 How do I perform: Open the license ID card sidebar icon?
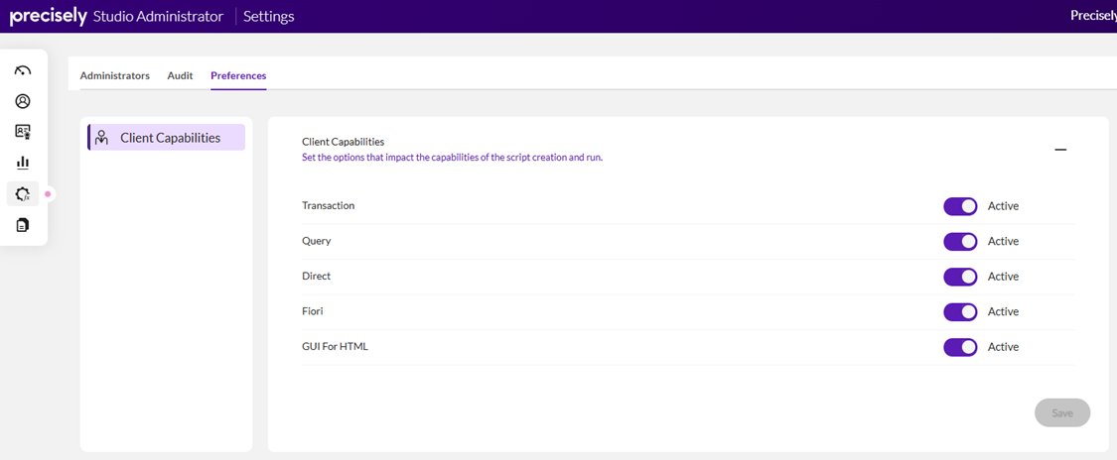(x=23, y=132)
